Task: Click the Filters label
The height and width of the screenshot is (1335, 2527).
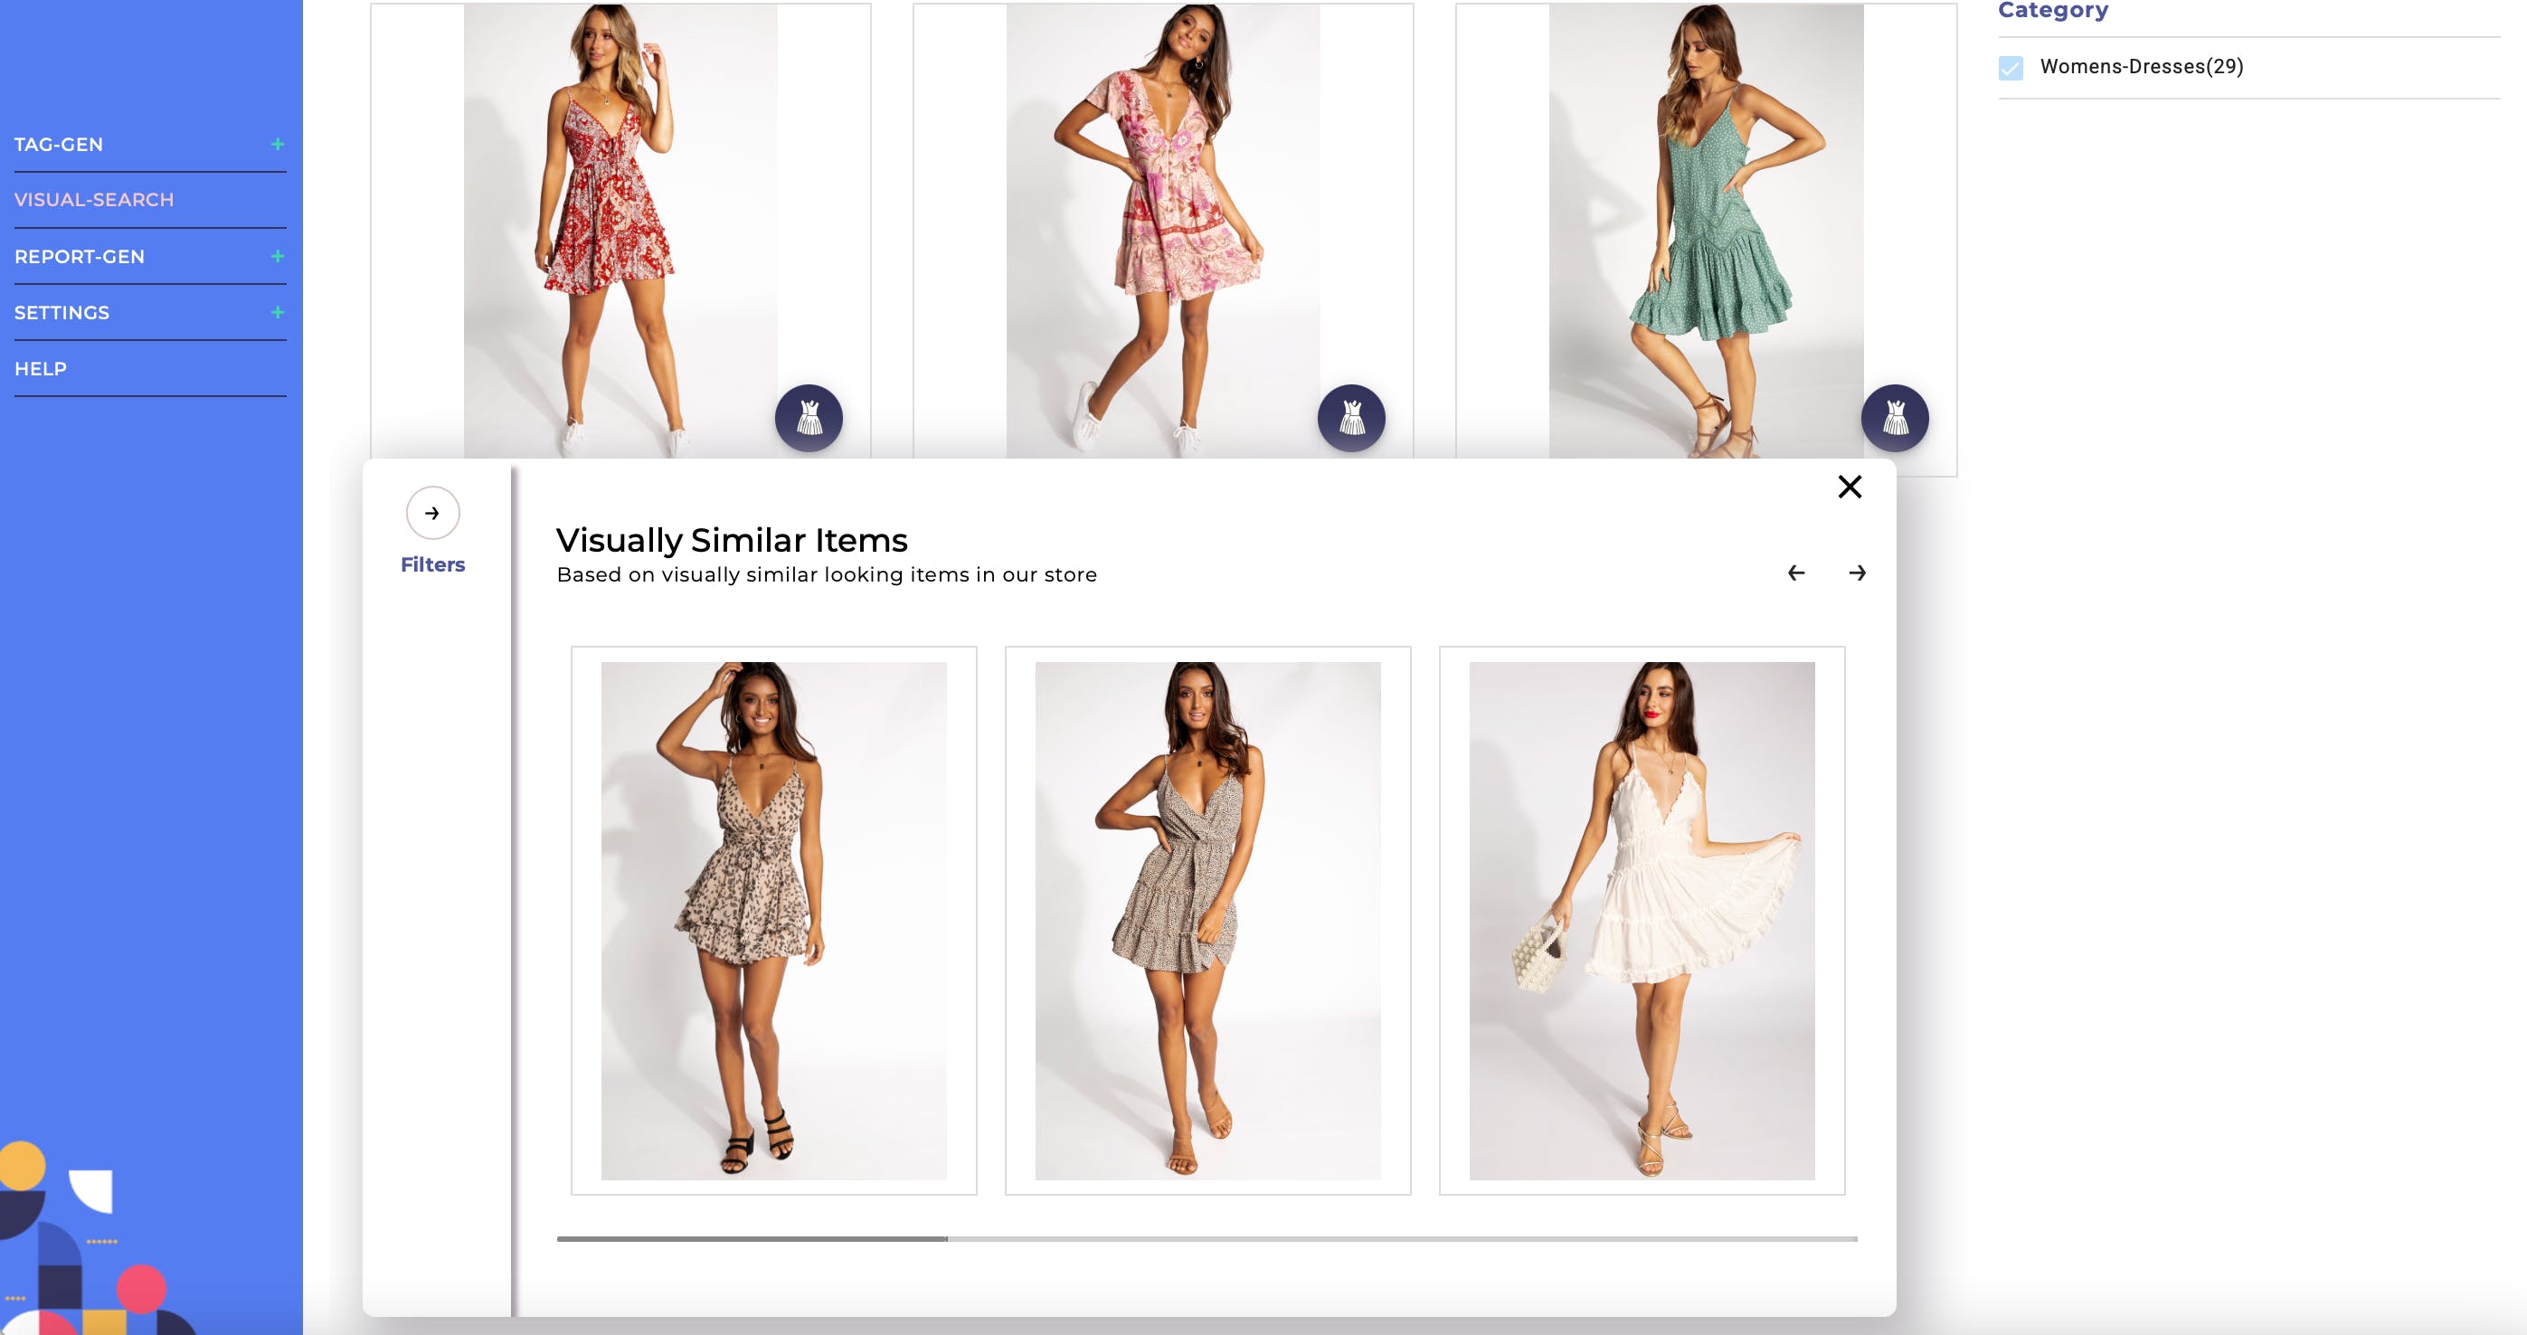Action: tap(432, 565)
